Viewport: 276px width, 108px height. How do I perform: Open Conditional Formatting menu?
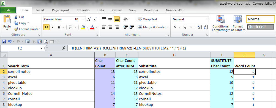click(x=221, y=23)
